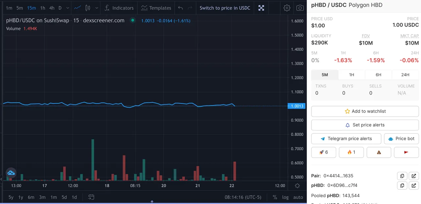This screenshot has width=421, height=204.
Task: Set chart range to 3m
Action: [x=42, y=197]
